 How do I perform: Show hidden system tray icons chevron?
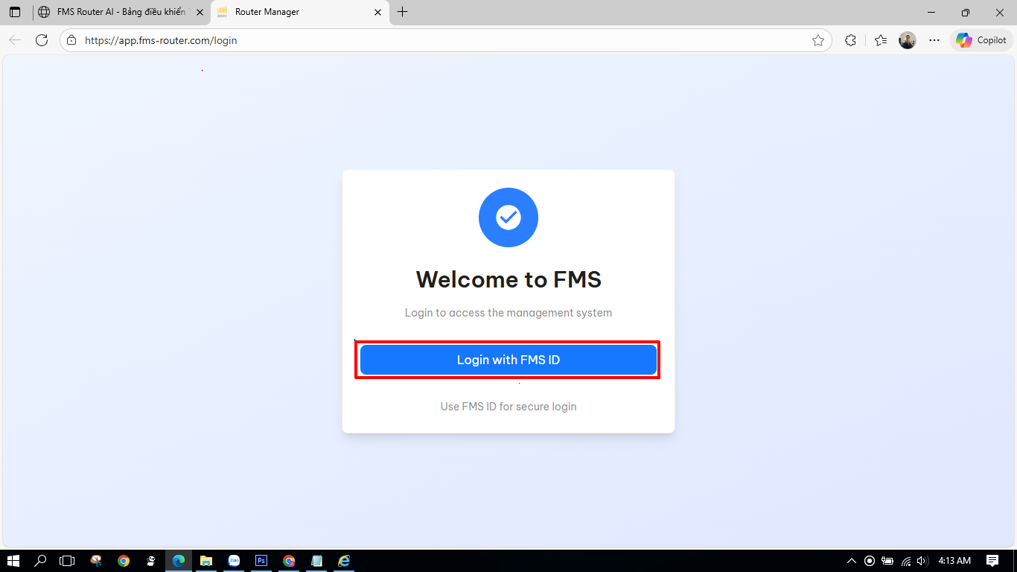coord(852,561)
